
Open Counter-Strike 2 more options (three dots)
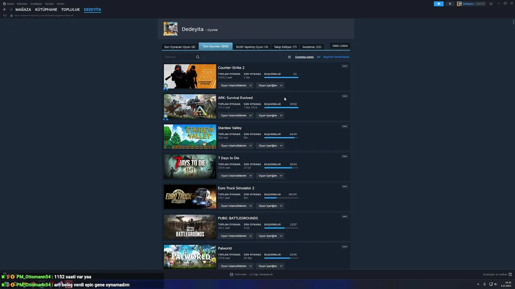(x=344, y=66)
